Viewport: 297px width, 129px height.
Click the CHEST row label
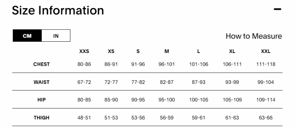pyautogui.click(x=41, y=64)
